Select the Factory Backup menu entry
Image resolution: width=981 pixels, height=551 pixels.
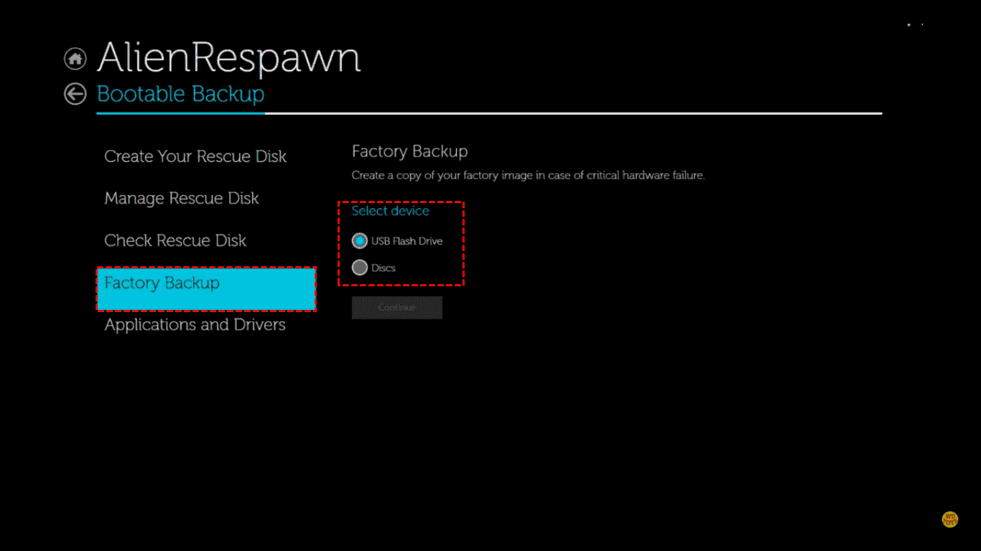click(207, 288)
